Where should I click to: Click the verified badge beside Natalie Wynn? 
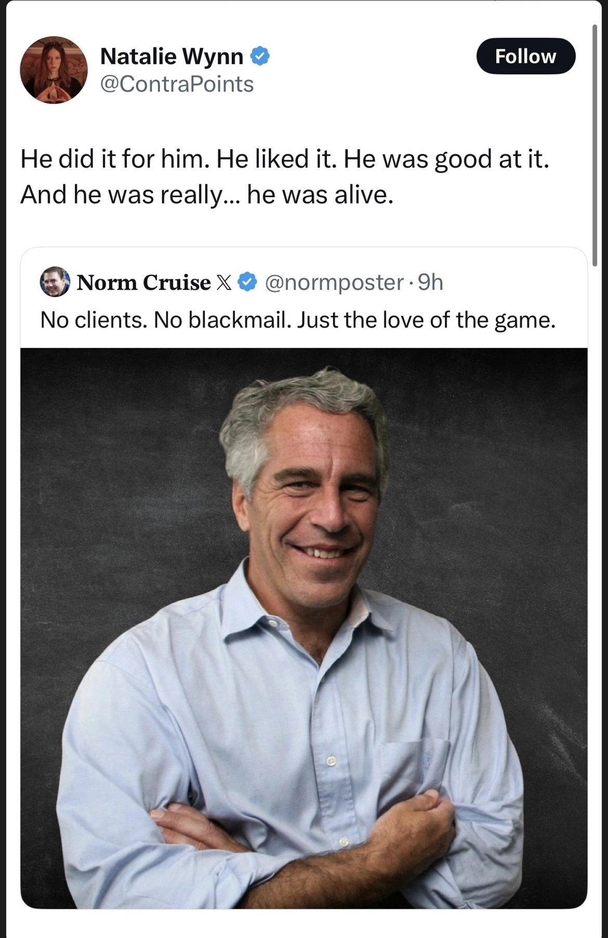coord(260,56)
